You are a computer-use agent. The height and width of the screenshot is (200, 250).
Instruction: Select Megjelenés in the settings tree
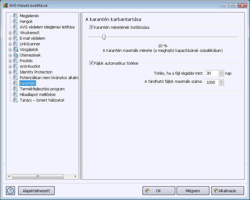point(29,16)
